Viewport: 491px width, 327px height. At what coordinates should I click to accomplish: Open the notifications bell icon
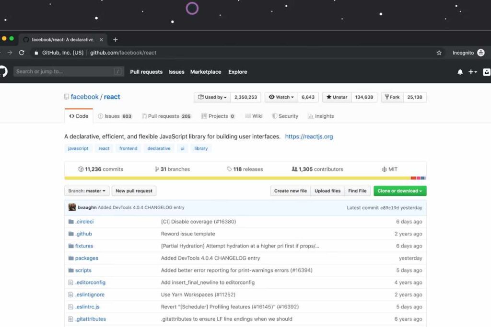tap(460, 72)
